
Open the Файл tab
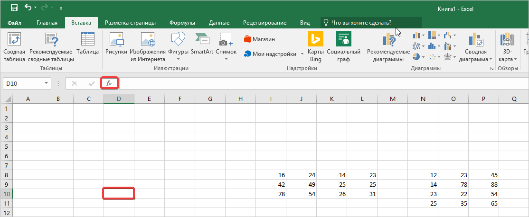14,23
